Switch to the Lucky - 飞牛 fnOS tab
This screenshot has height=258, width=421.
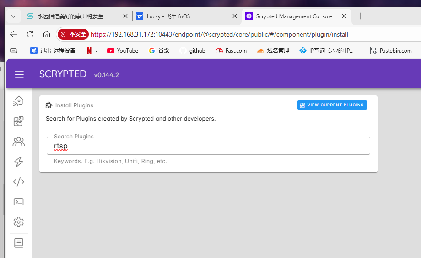(x=186, y=16)
